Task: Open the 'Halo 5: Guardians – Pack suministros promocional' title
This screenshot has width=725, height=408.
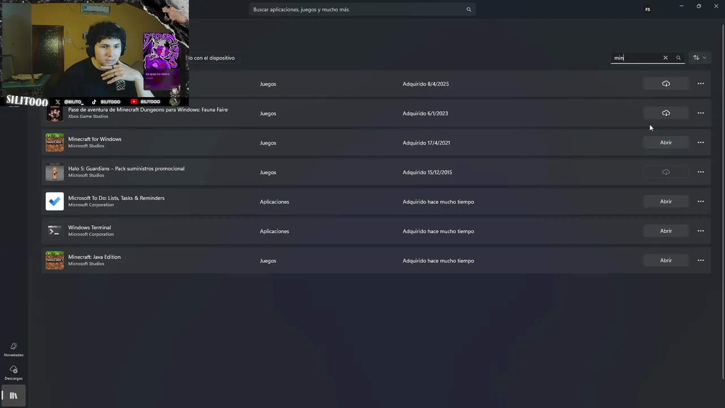Action: tap(126, 169)
